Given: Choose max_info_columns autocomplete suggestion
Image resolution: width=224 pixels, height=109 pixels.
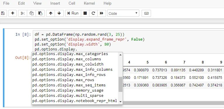Looking at the screenshot, I should (x=75, y=70).
